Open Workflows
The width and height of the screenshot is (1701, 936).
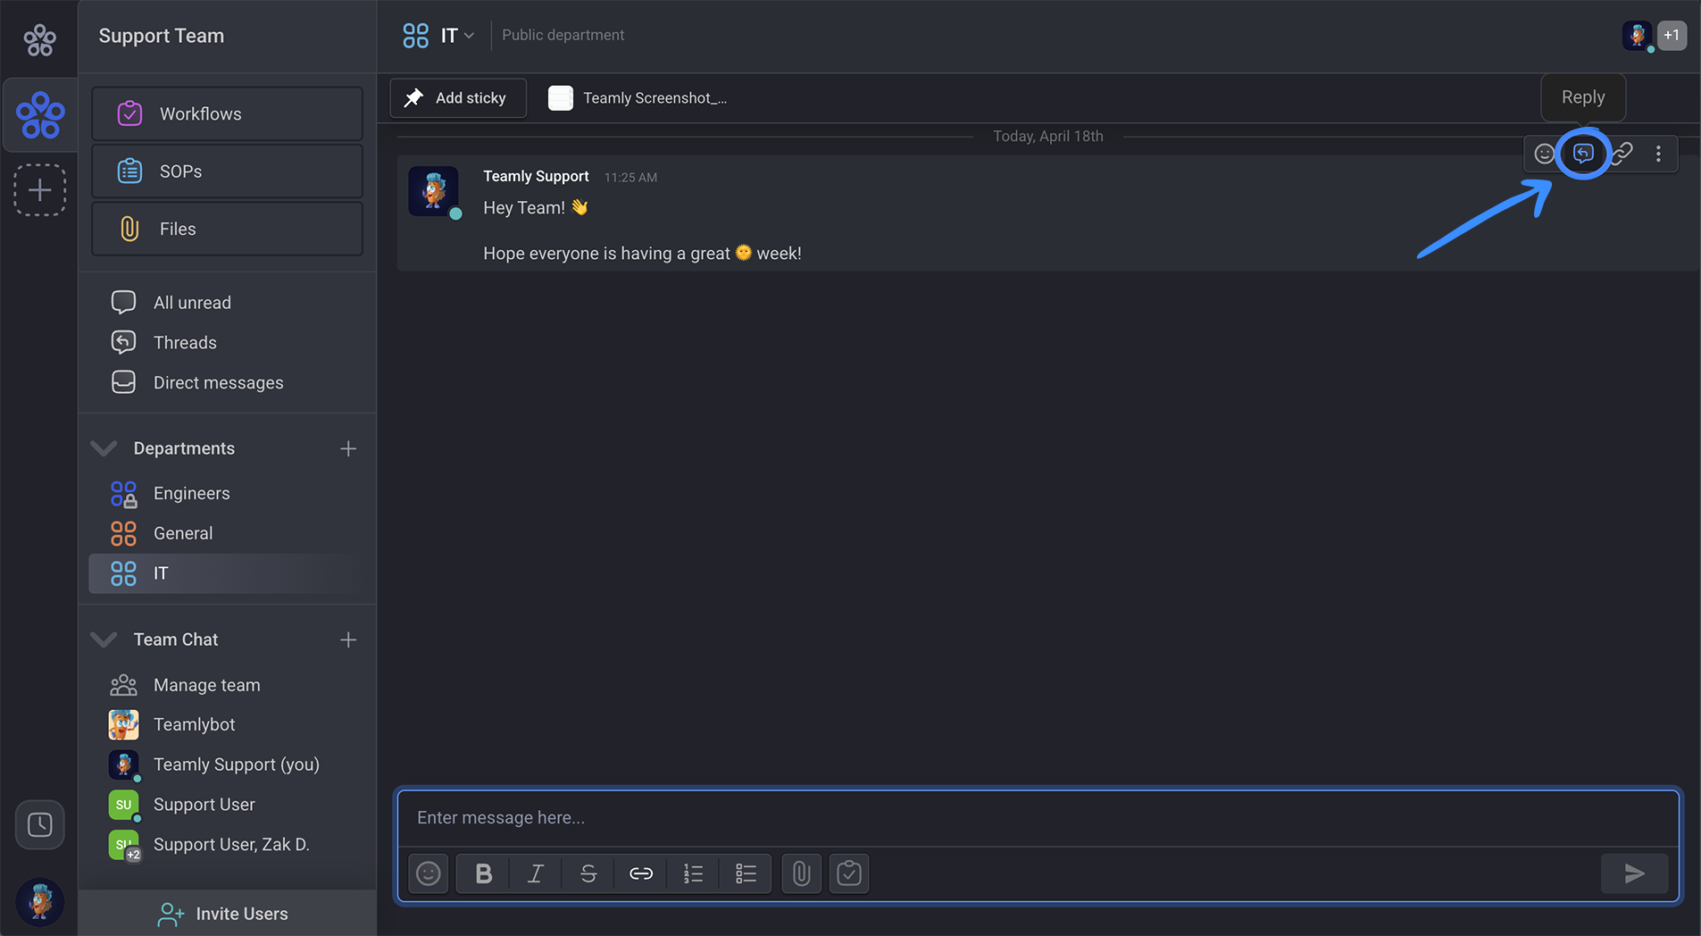227,113
